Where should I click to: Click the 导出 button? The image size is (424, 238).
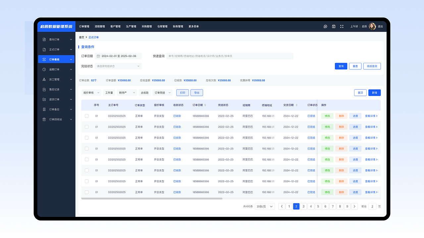tap(197, 93)
